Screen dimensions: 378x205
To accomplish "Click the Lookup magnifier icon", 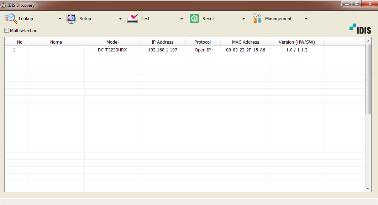I will click(11, 18).
